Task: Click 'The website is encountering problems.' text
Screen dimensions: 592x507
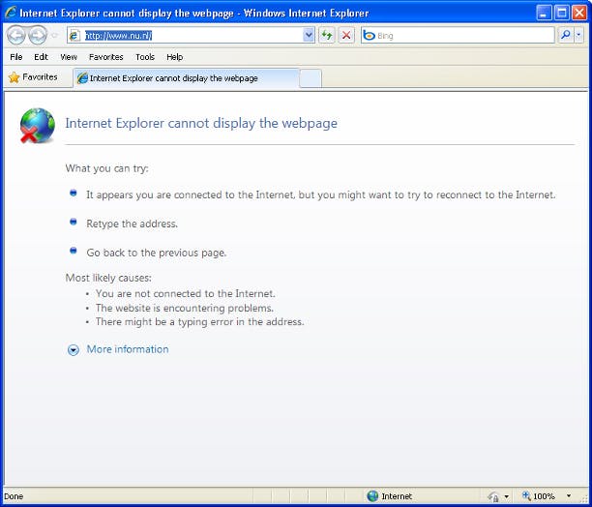Action: click(184, 308)
